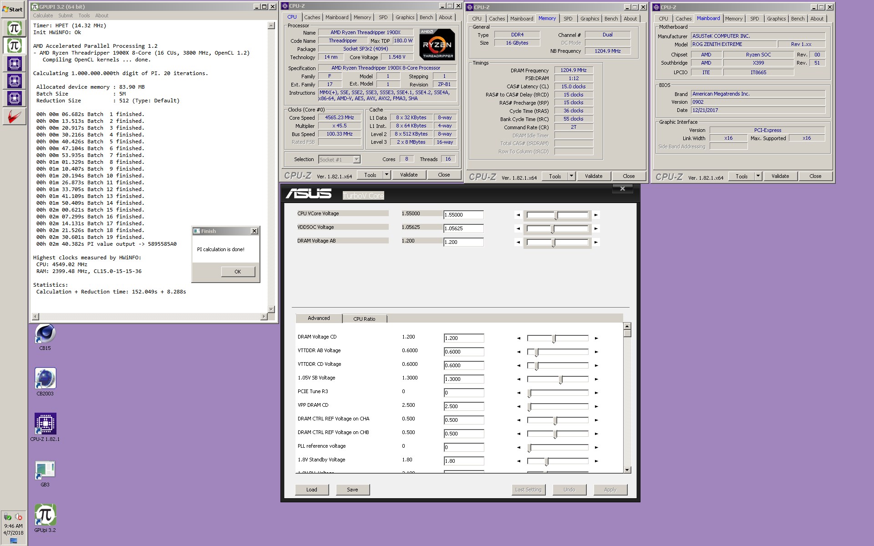
Task: Decrease CPU VCore Voltage with left arrow
Action: click(518, 215)
